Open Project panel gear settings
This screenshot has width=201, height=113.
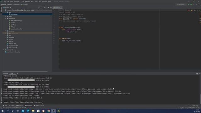[x=48, y=8]
